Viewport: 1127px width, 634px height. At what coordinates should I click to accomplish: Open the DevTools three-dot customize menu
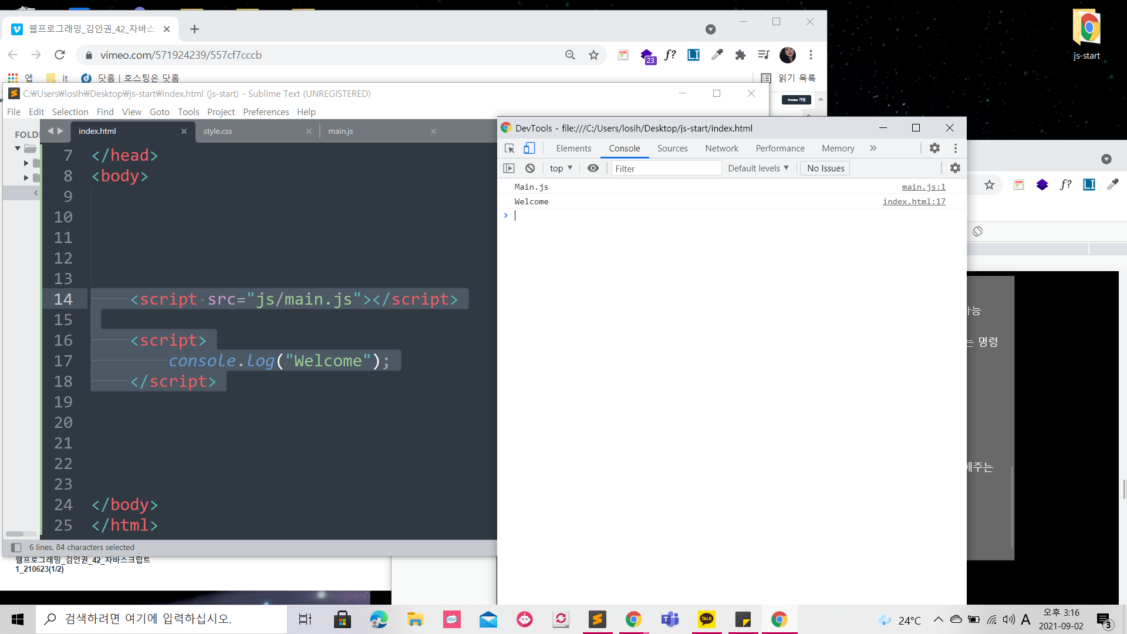coord(956,149)
